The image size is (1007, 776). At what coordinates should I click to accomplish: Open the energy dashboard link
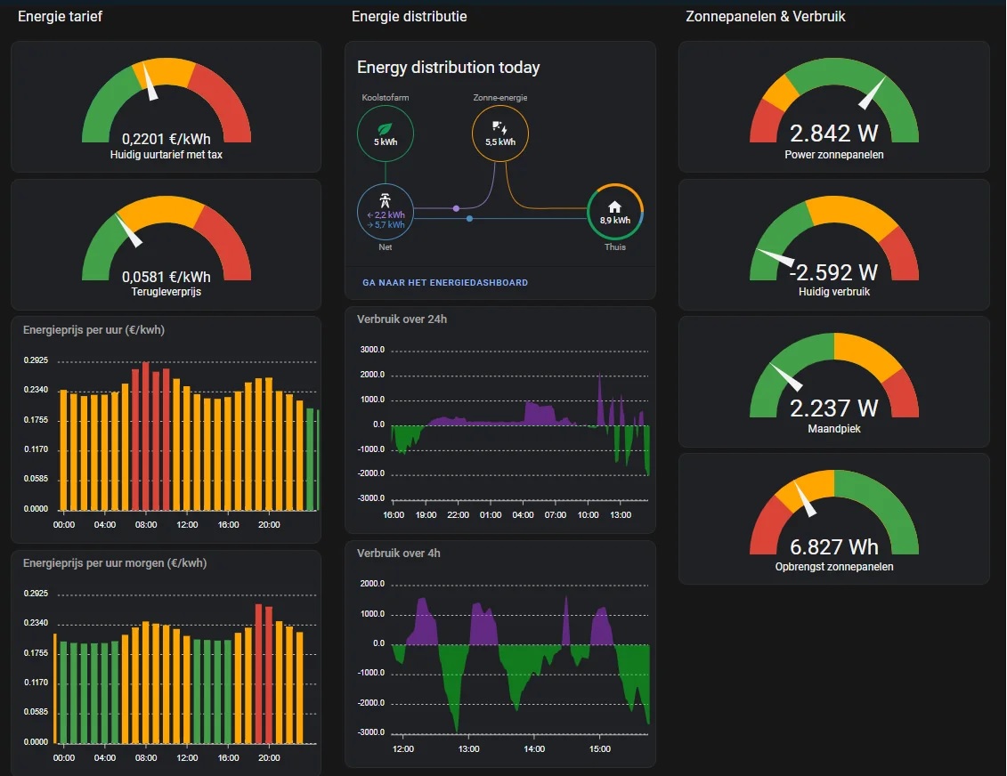(x=445, y=283)
